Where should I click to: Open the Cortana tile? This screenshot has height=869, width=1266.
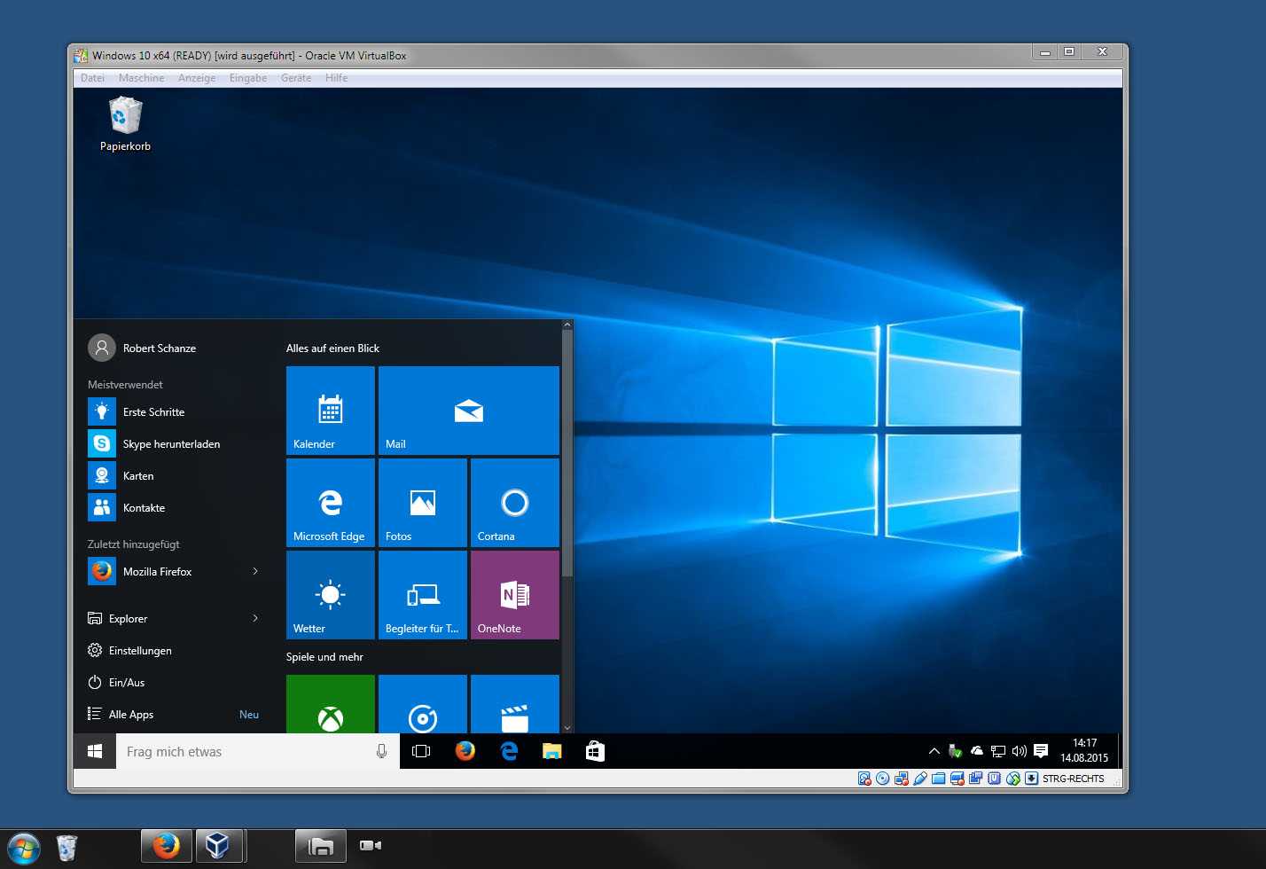click(x=515, y=503)
